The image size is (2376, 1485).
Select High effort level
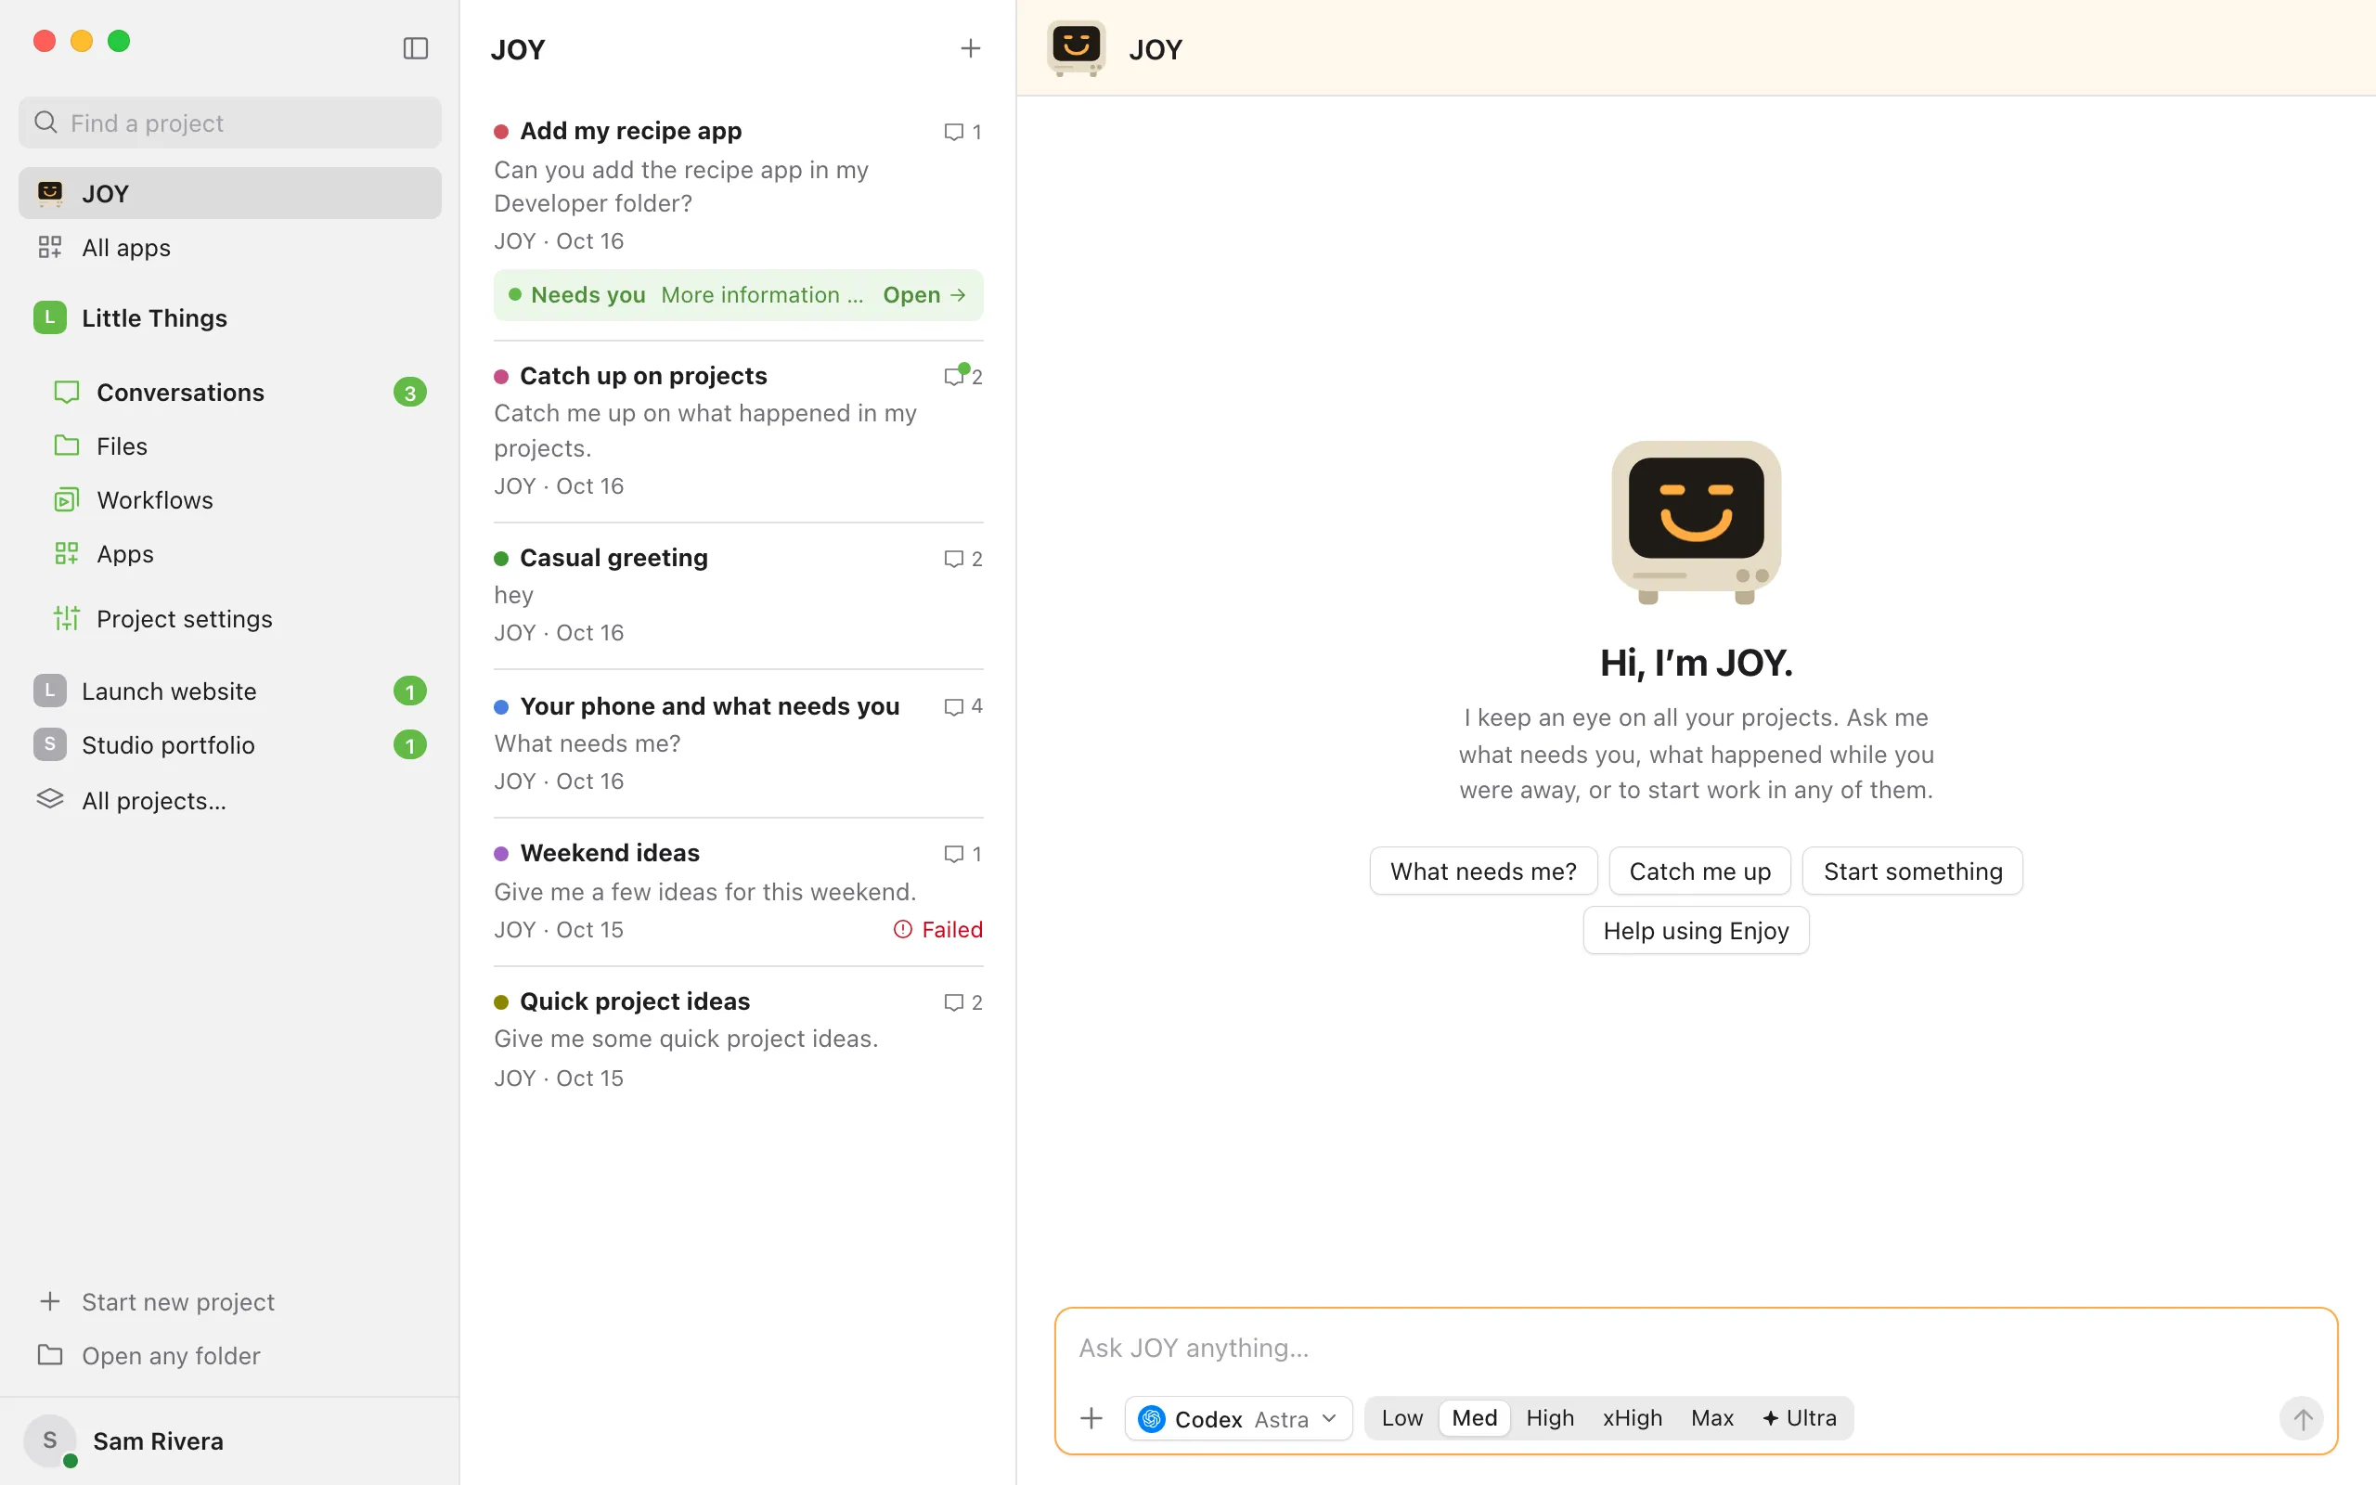[x=1549, y=1418]
